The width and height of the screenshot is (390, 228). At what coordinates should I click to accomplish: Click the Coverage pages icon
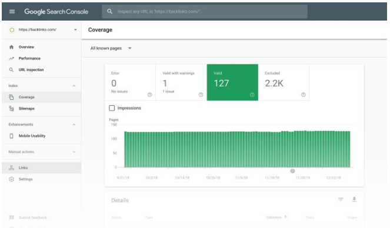pyautogui.click(x=11, y=97)
